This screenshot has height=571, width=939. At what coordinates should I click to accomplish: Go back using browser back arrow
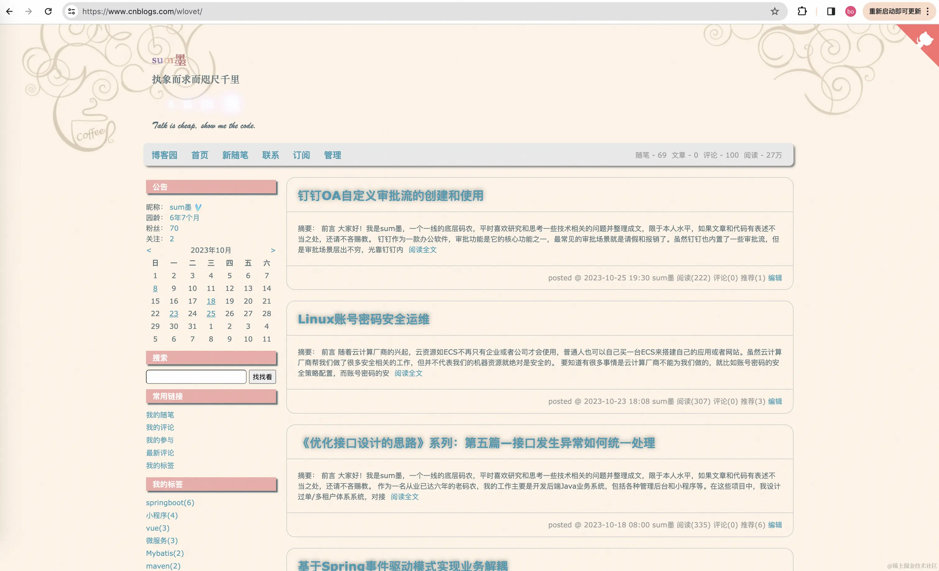pos(10,11)
